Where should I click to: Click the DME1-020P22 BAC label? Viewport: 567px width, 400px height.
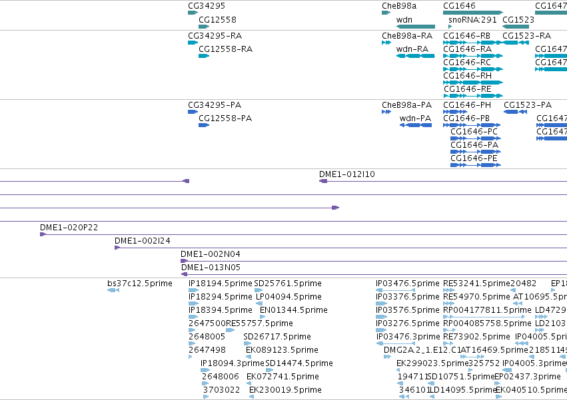point(69,228)
